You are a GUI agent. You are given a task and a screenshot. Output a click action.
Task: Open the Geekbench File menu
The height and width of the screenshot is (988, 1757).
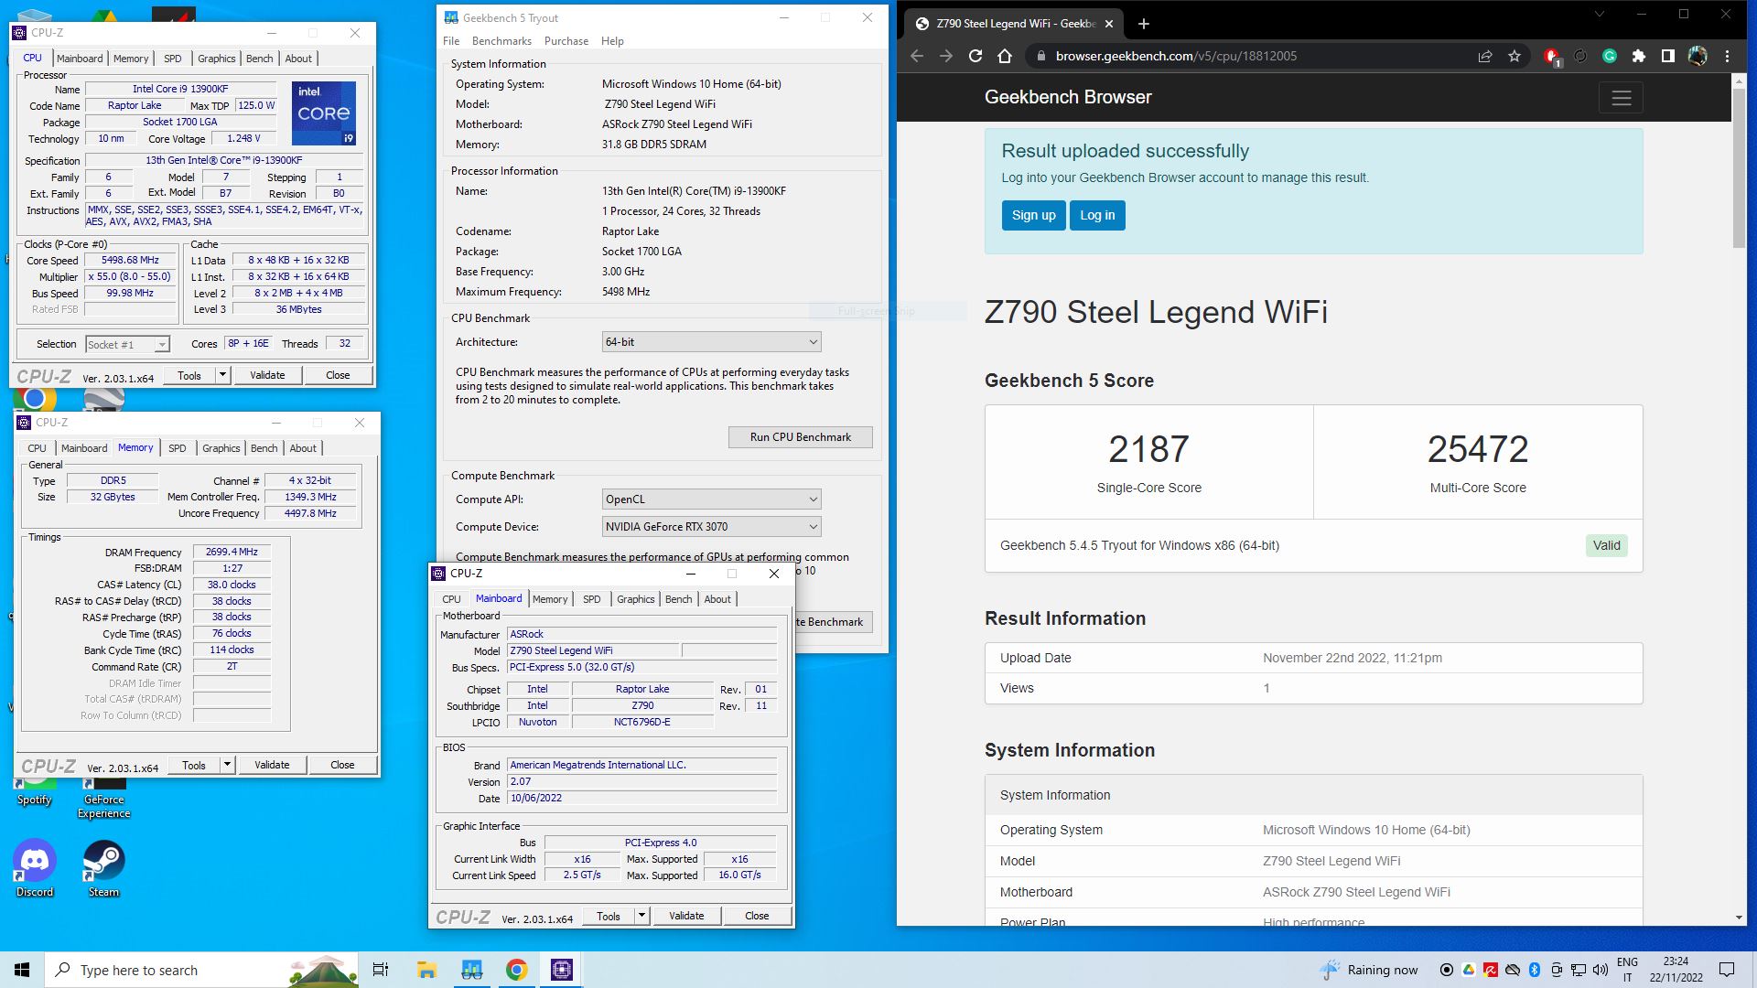(451, 41)
